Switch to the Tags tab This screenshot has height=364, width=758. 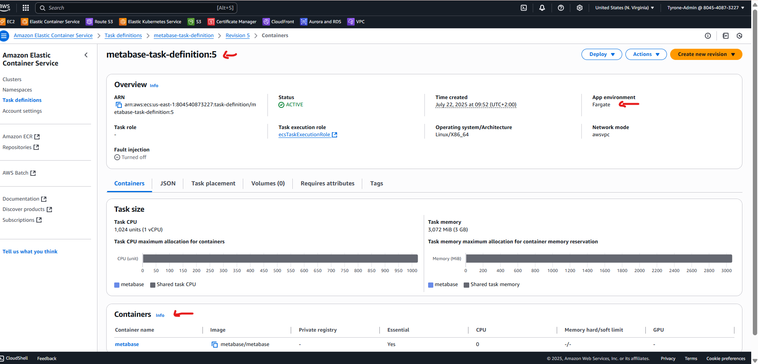[x=376, y=183]
